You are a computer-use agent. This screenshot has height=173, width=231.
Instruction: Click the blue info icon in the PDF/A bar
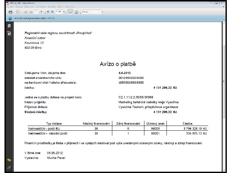[10, 18]
